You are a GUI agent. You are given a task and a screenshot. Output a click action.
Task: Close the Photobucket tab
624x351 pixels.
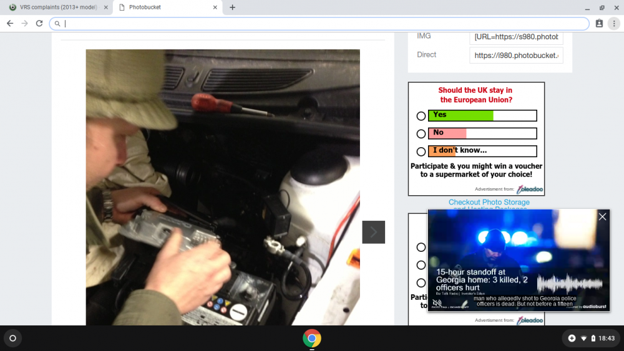(215, 7)
